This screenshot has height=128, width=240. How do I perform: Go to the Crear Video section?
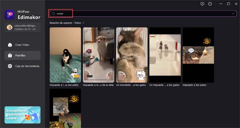22,45
